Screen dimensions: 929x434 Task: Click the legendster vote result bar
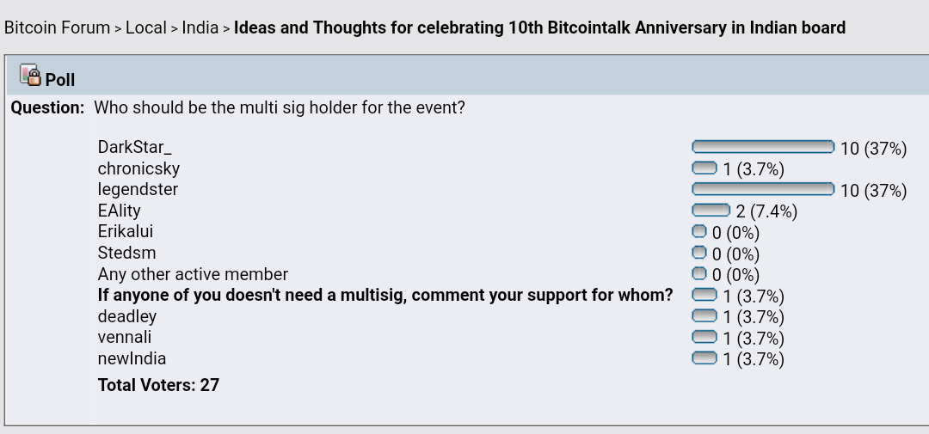(763, 189)
